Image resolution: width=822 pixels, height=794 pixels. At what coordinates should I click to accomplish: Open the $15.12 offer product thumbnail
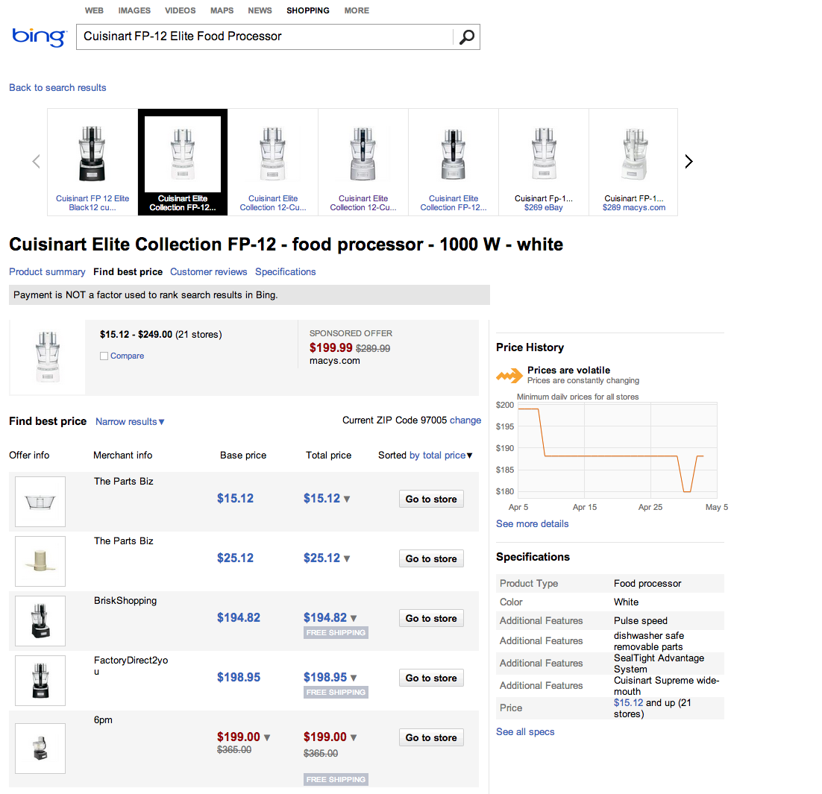click(40, 501)
